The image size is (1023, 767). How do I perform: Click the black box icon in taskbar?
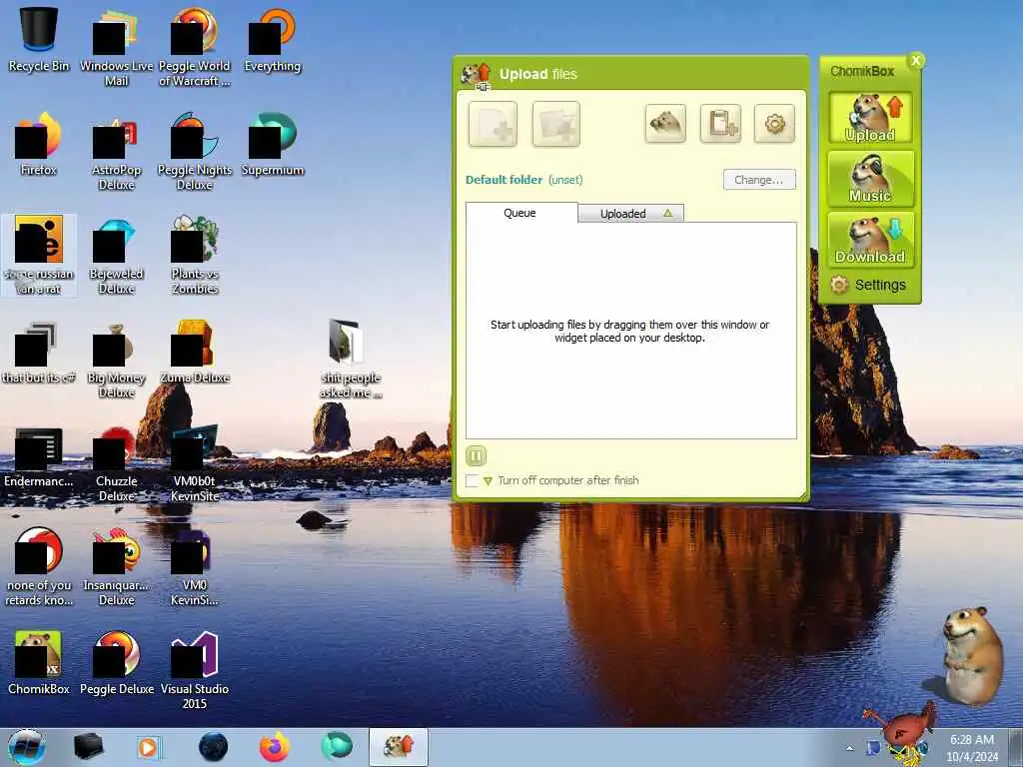[89, 747]
